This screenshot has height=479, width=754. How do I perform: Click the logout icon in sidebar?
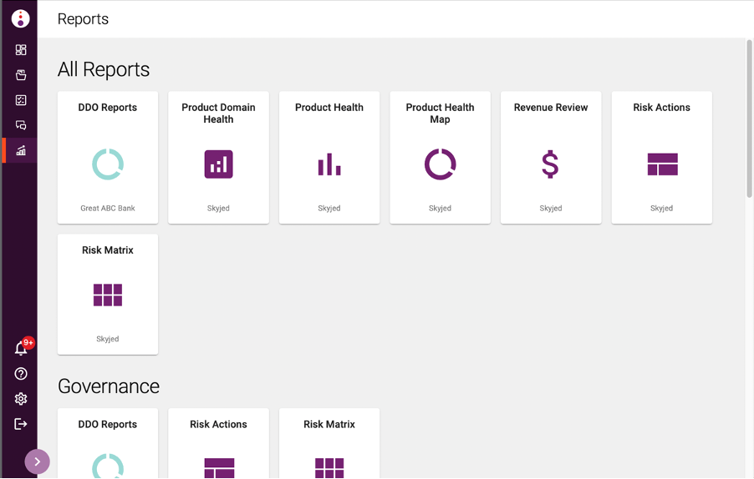coord(21,424)
